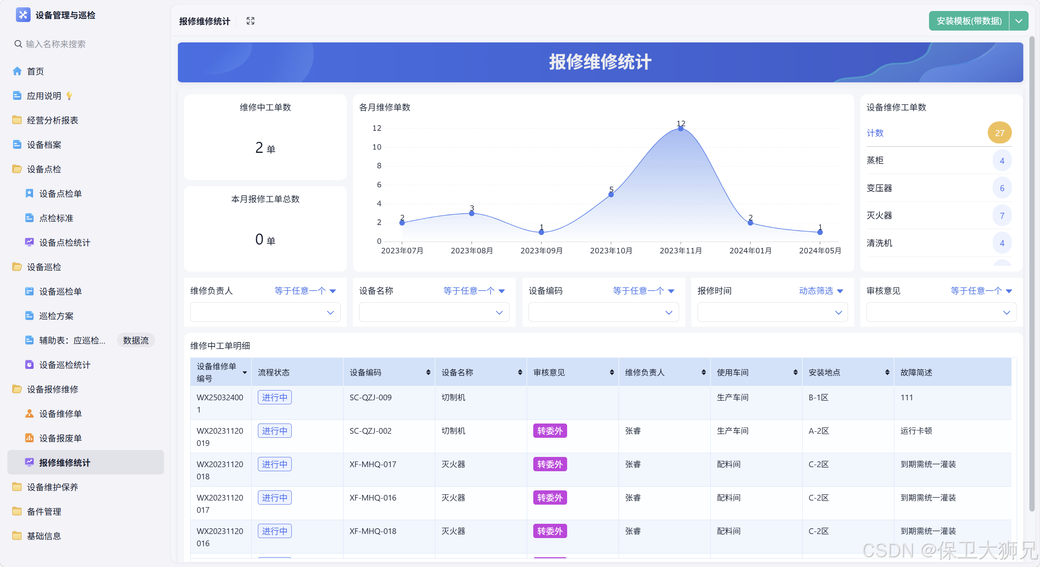Open dropdown arrow next to 安装模板(带数据)
The image size is (1040, 567).
coord(1019,21)
